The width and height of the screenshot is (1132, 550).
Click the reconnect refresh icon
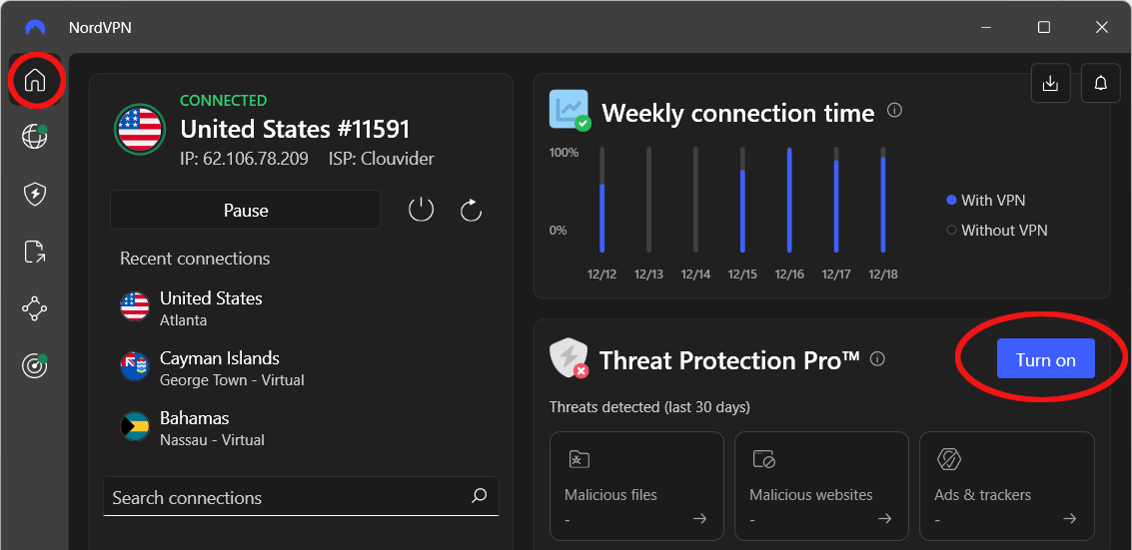(x=471, y=211)
